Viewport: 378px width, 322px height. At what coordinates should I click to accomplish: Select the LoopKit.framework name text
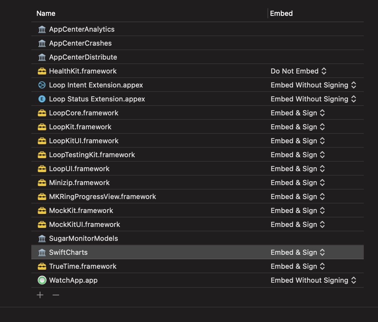click(x=80, y=127)
